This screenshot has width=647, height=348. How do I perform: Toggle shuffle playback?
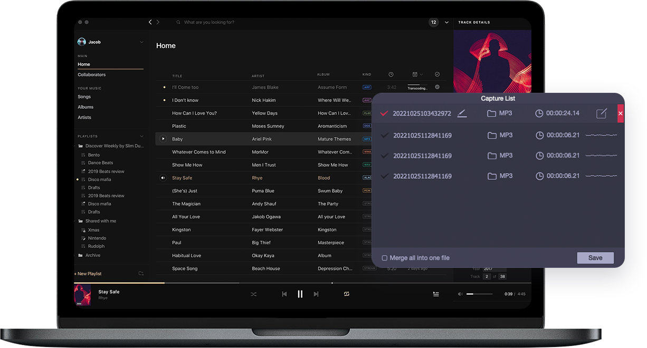[x=253, y=294]
